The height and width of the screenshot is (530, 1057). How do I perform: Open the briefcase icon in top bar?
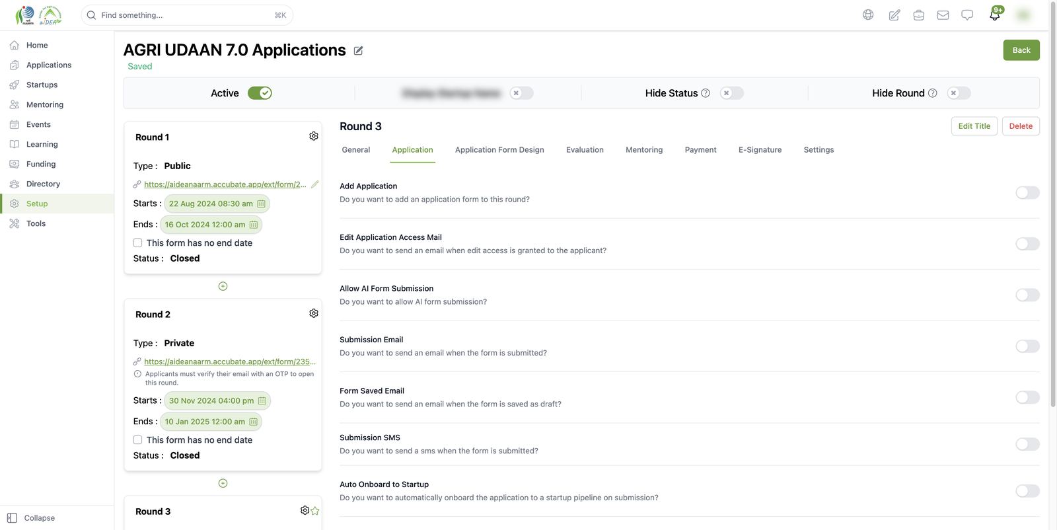[918, 15]
